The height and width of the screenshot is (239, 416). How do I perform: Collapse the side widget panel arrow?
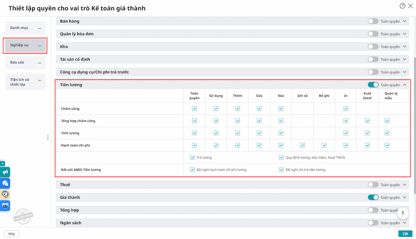2,163
